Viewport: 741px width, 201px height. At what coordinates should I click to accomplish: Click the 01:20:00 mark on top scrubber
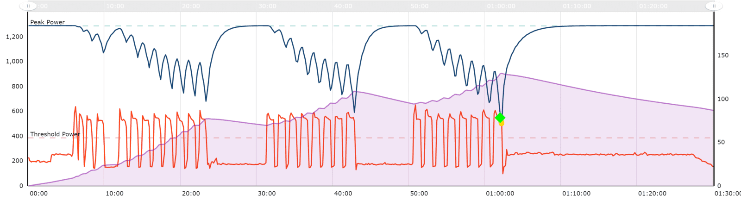[x=653, y=6]
